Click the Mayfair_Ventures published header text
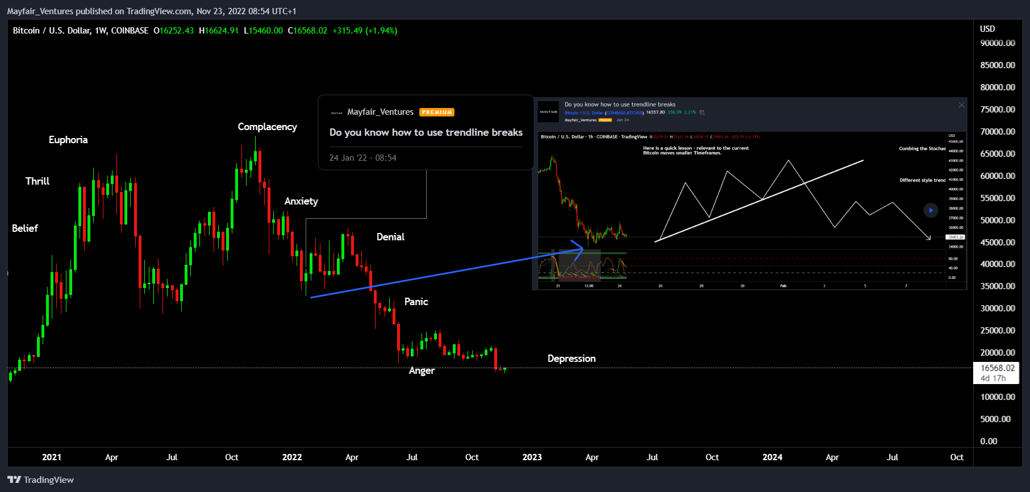 coord(152,11)
